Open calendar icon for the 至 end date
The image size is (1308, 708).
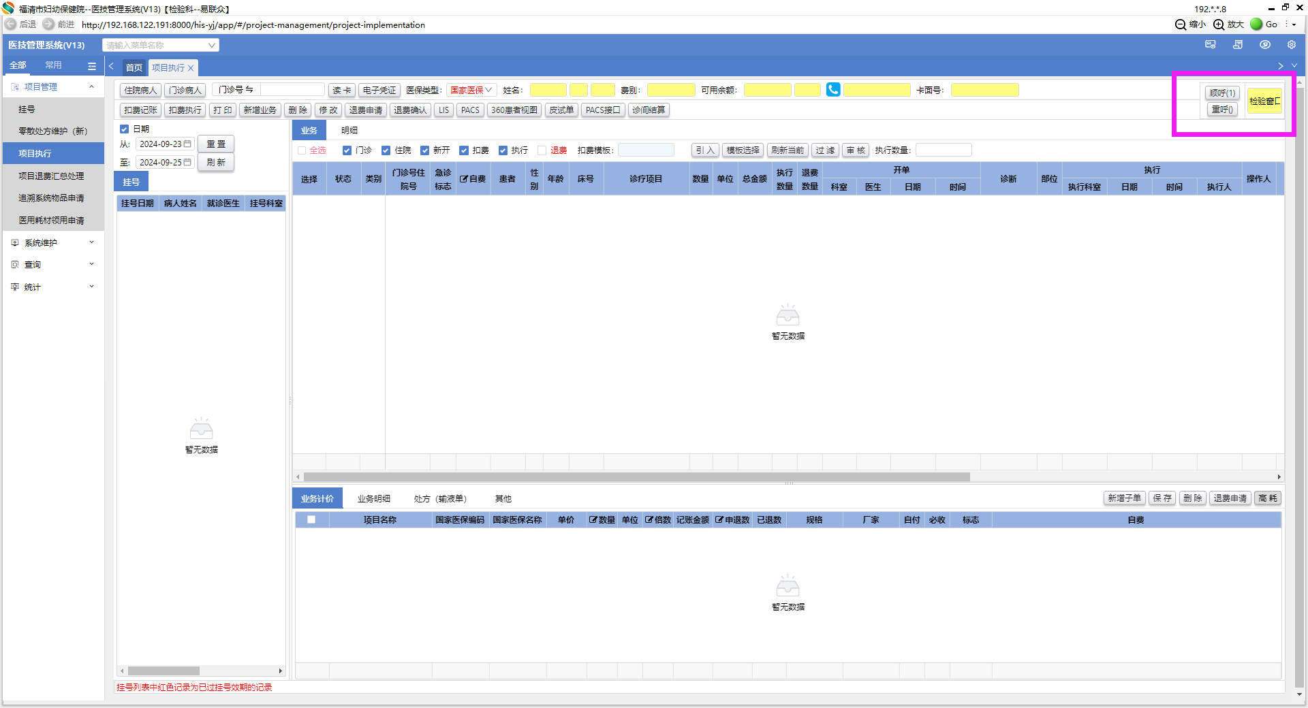point(188,163)
